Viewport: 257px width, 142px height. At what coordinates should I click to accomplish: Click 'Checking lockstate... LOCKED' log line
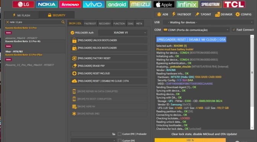tap(173, 118)
